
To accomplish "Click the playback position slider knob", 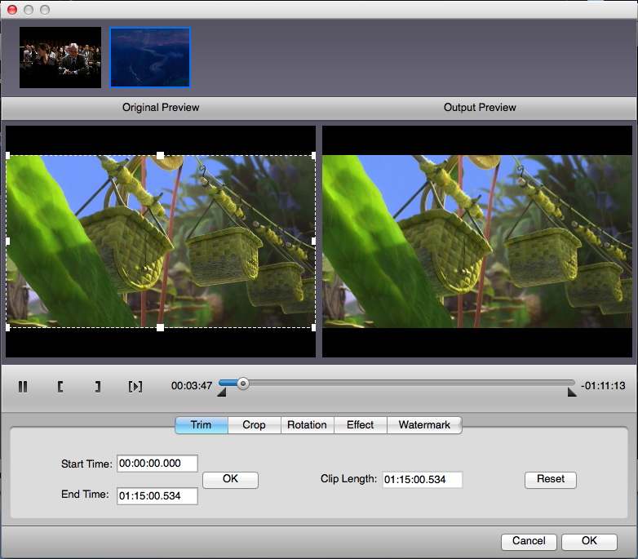I will (x=243, y=384).
